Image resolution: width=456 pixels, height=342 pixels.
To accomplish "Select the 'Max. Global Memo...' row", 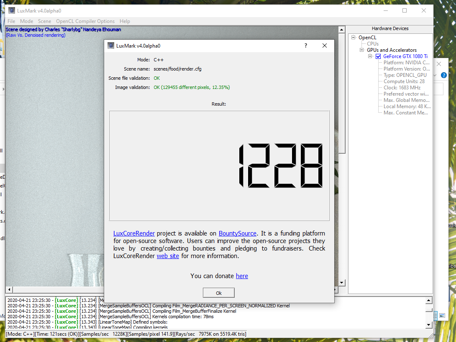I will pos(406,100).
